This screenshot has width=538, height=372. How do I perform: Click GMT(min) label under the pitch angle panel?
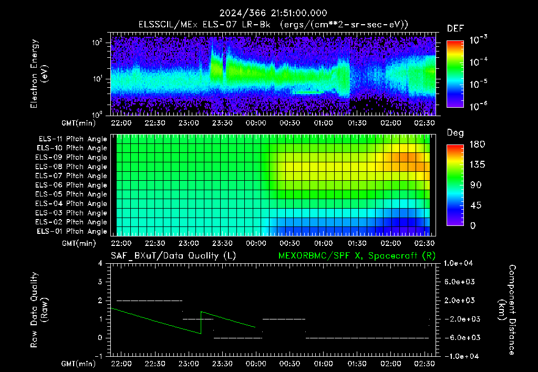pos(79,243)
